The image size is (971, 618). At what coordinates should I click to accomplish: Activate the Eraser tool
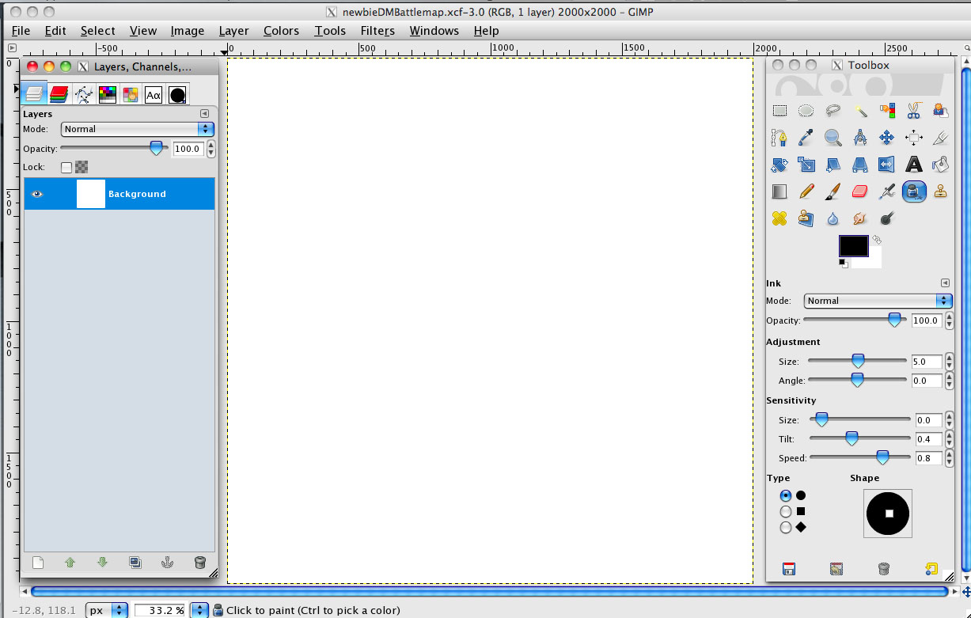tap(860, 191)
